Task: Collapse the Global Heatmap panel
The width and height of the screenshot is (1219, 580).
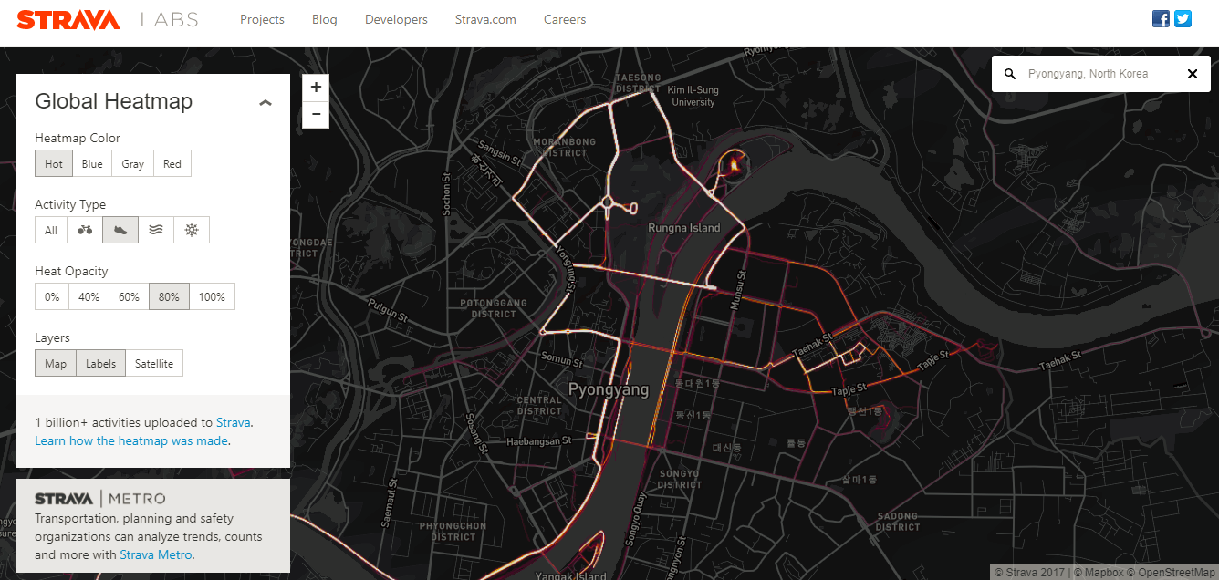Action: click(266, 103)
